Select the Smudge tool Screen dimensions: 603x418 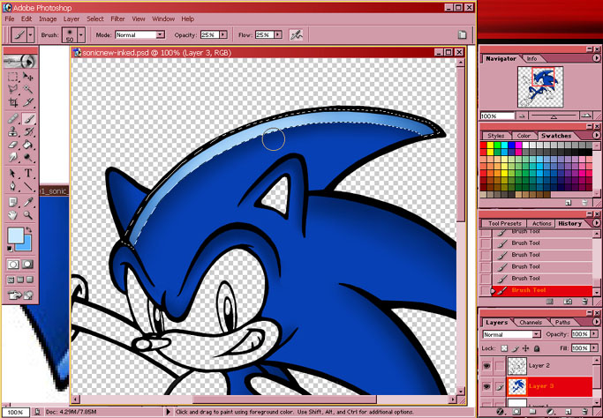pyautogui.click(x=13, y=157)
